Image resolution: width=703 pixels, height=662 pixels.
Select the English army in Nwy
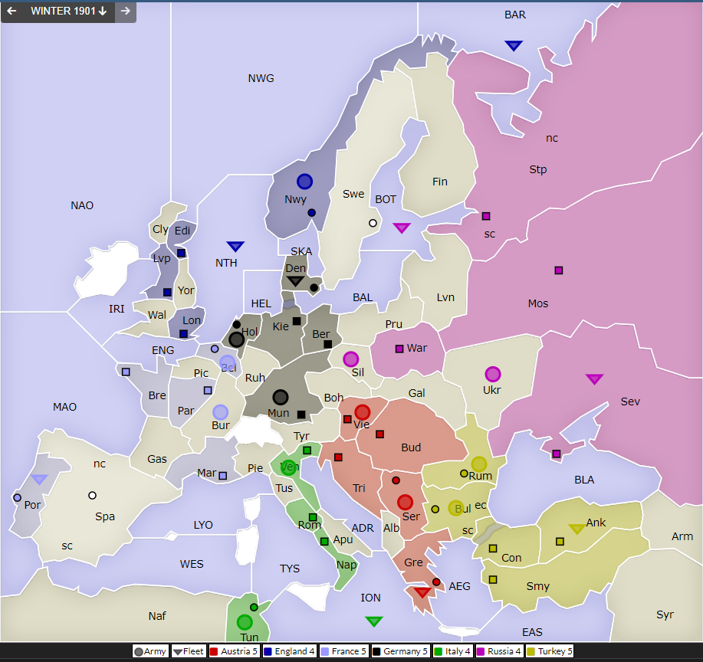point(304,182)
